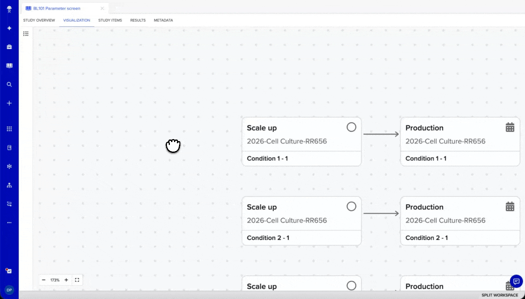Zoom out with the minus button
The image size is (525, 299).
click(44, 280)
